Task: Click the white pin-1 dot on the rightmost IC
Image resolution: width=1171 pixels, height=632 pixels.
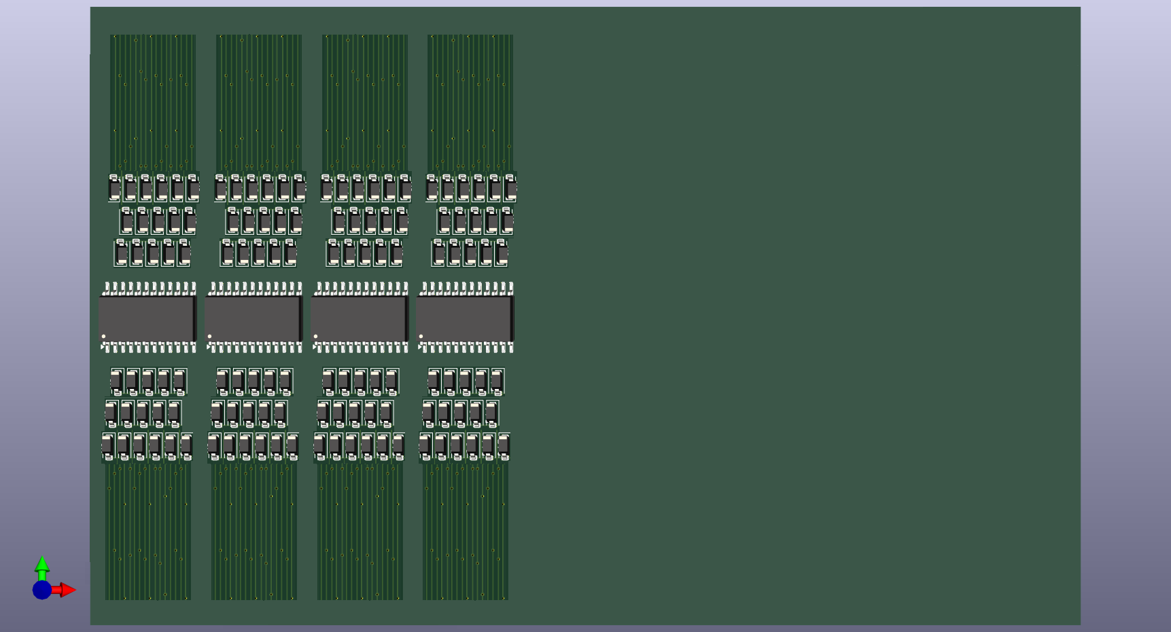Action: coord(421,336)
